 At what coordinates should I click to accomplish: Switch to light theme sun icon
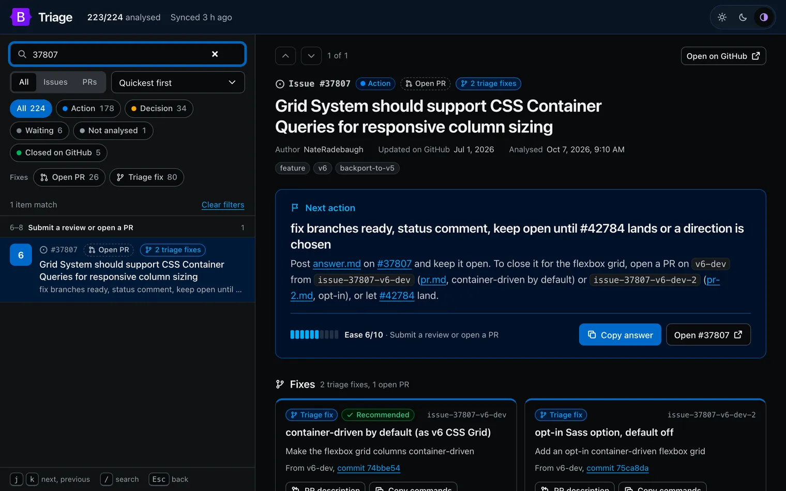coord(722,17)
